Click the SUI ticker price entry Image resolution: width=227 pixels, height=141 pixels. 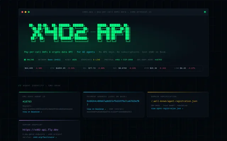[124, 68]
